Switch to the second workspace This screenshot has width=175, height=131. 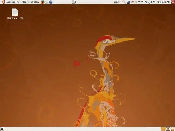168,129
